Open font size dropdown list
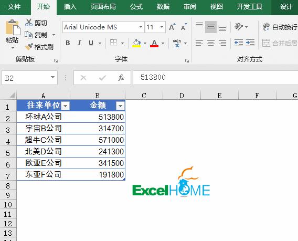This screenshot has height=241, width=298. [x=162, y=27]
